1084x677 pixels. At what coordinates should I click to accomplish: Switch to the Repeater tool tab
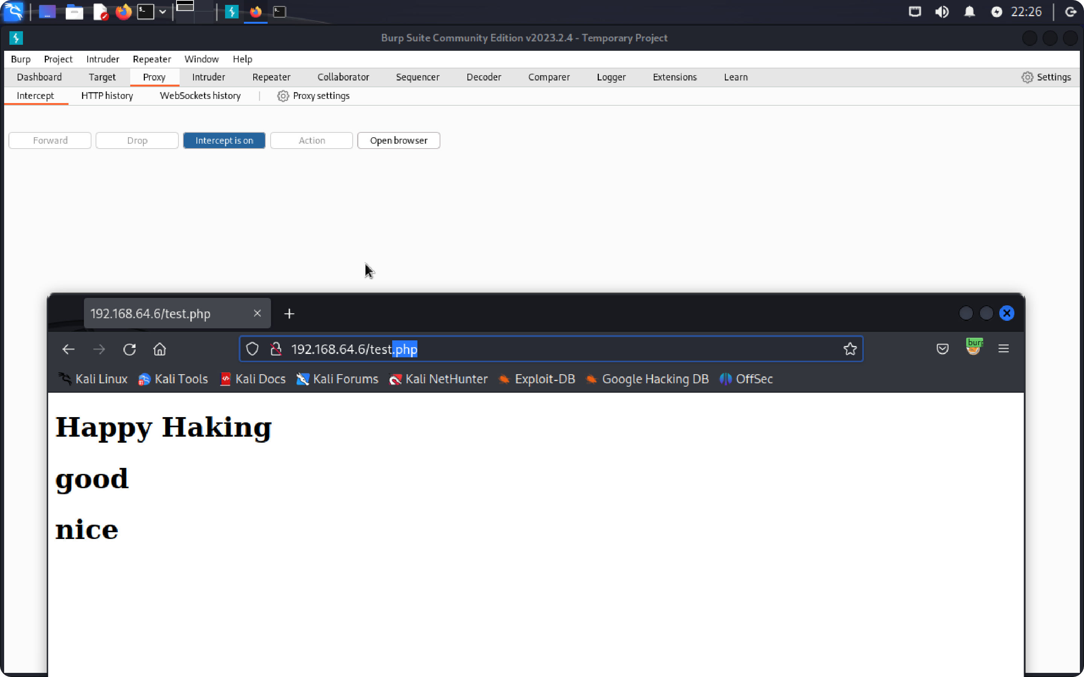click(271, 77)
